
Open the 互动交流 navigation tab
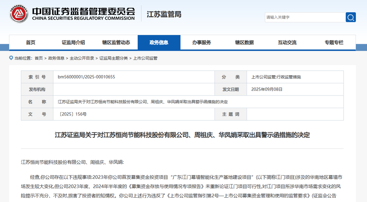pos(287,42)
